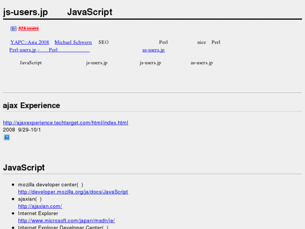Open the microsoft.com Japan MSDN IE link
Viewport: 305px width, 229px height.
click(x=66, y=221)
